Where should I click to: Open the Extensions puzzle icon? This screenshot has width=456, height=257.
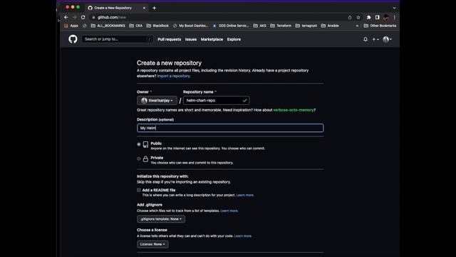click(369, 17)
